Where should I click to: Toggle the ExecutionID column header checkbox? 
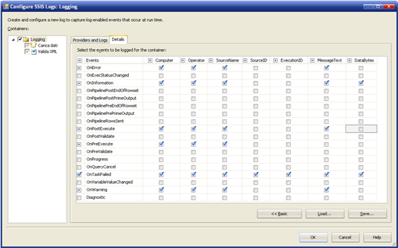point(275,60)
